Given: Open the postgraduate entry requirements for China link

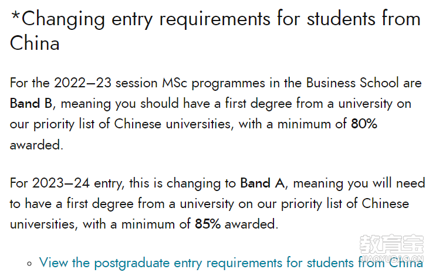Looking at the screenshot, I should [x=231, y=263].
